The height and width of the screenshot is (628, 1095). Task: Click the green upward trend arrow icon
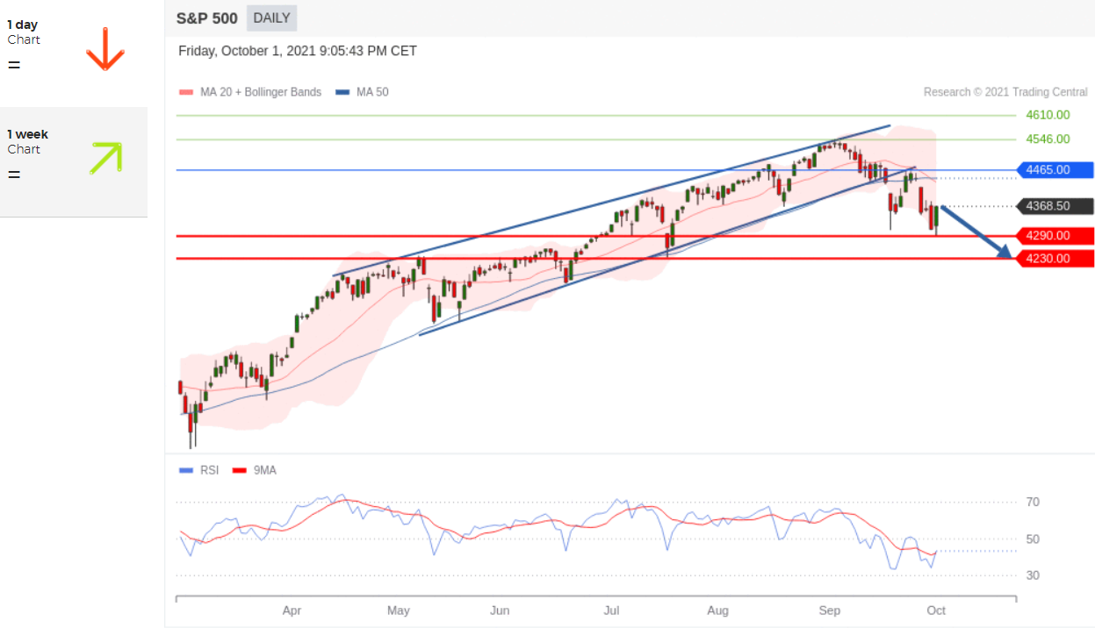(x=105, y=158)
